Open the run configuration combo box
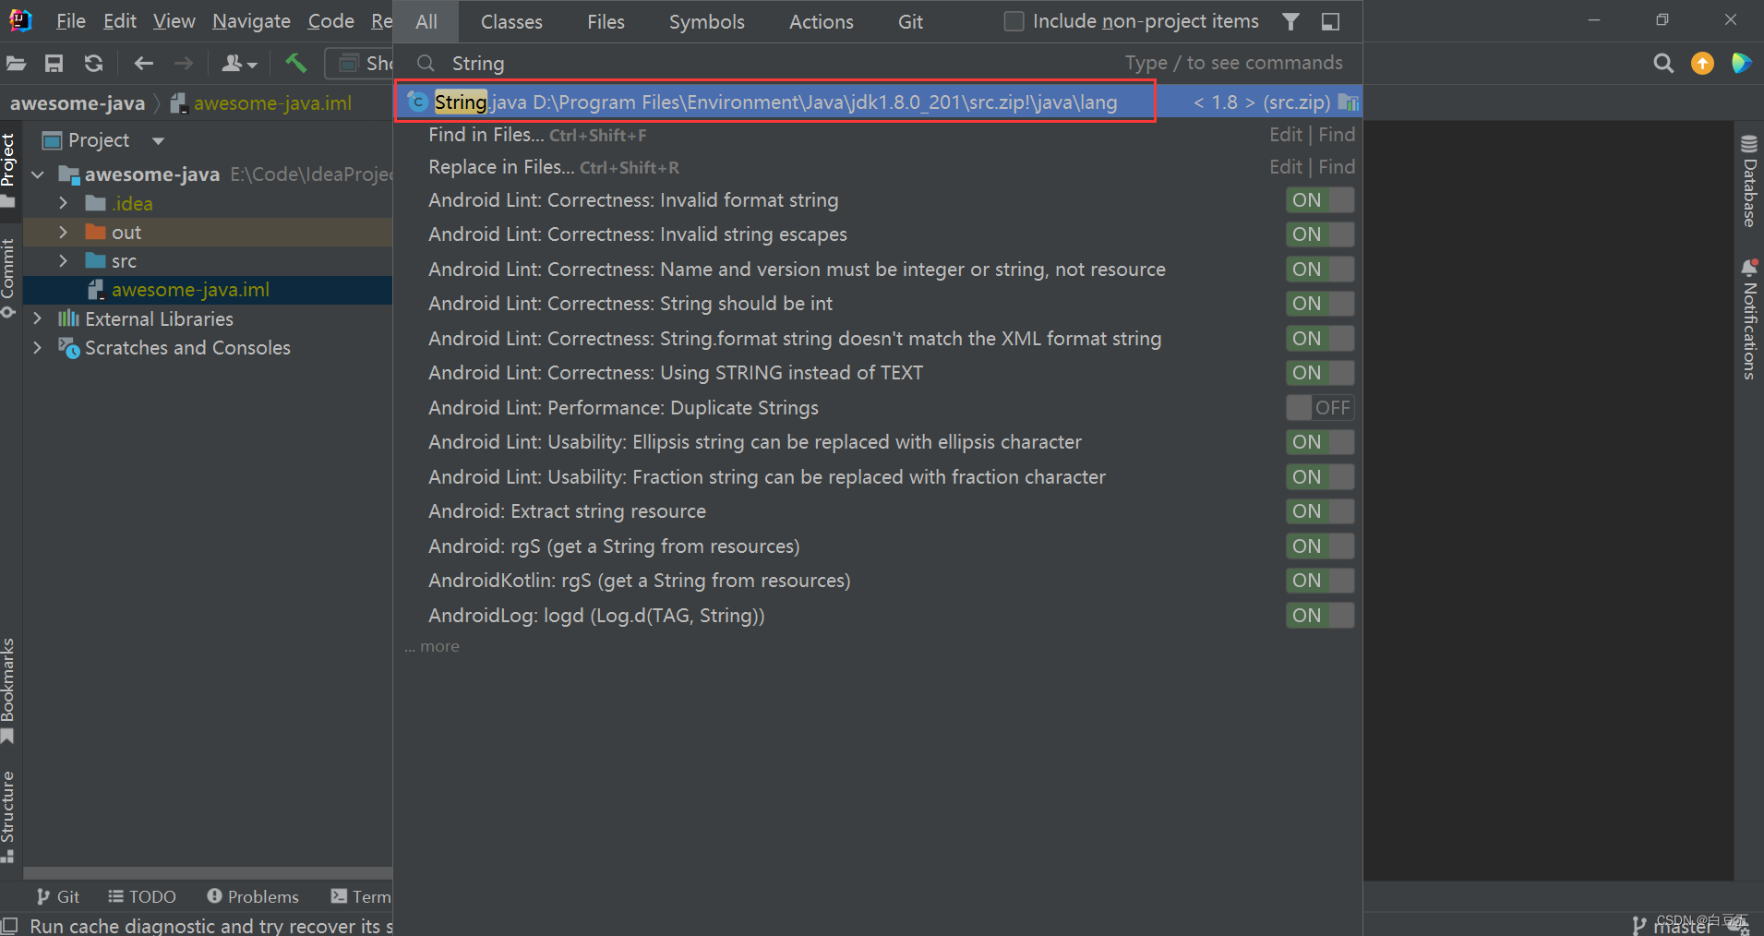 tap(360, 64)
